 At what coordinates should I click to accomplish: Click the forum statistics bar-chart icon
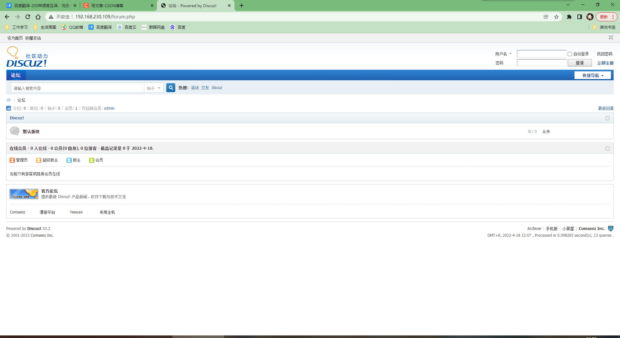tap(9, 108)
